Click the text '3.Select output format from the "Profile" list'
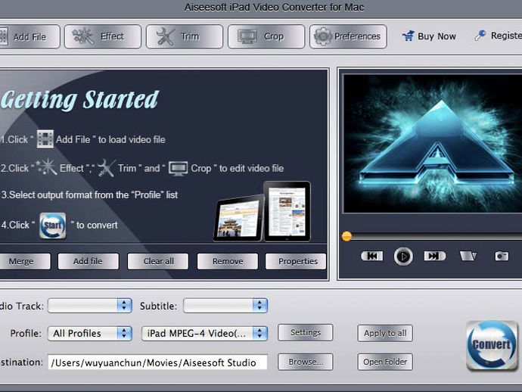 pyautogui.click(x=89, y=194)
